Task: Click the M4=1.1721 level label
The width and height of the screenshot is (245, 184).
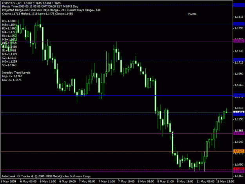Action: [x=9, y=32]
